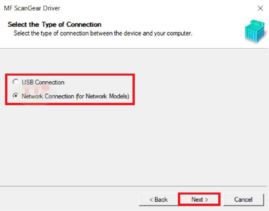
Task: Click the red TTP watermark logo
Action: point(36,89)
